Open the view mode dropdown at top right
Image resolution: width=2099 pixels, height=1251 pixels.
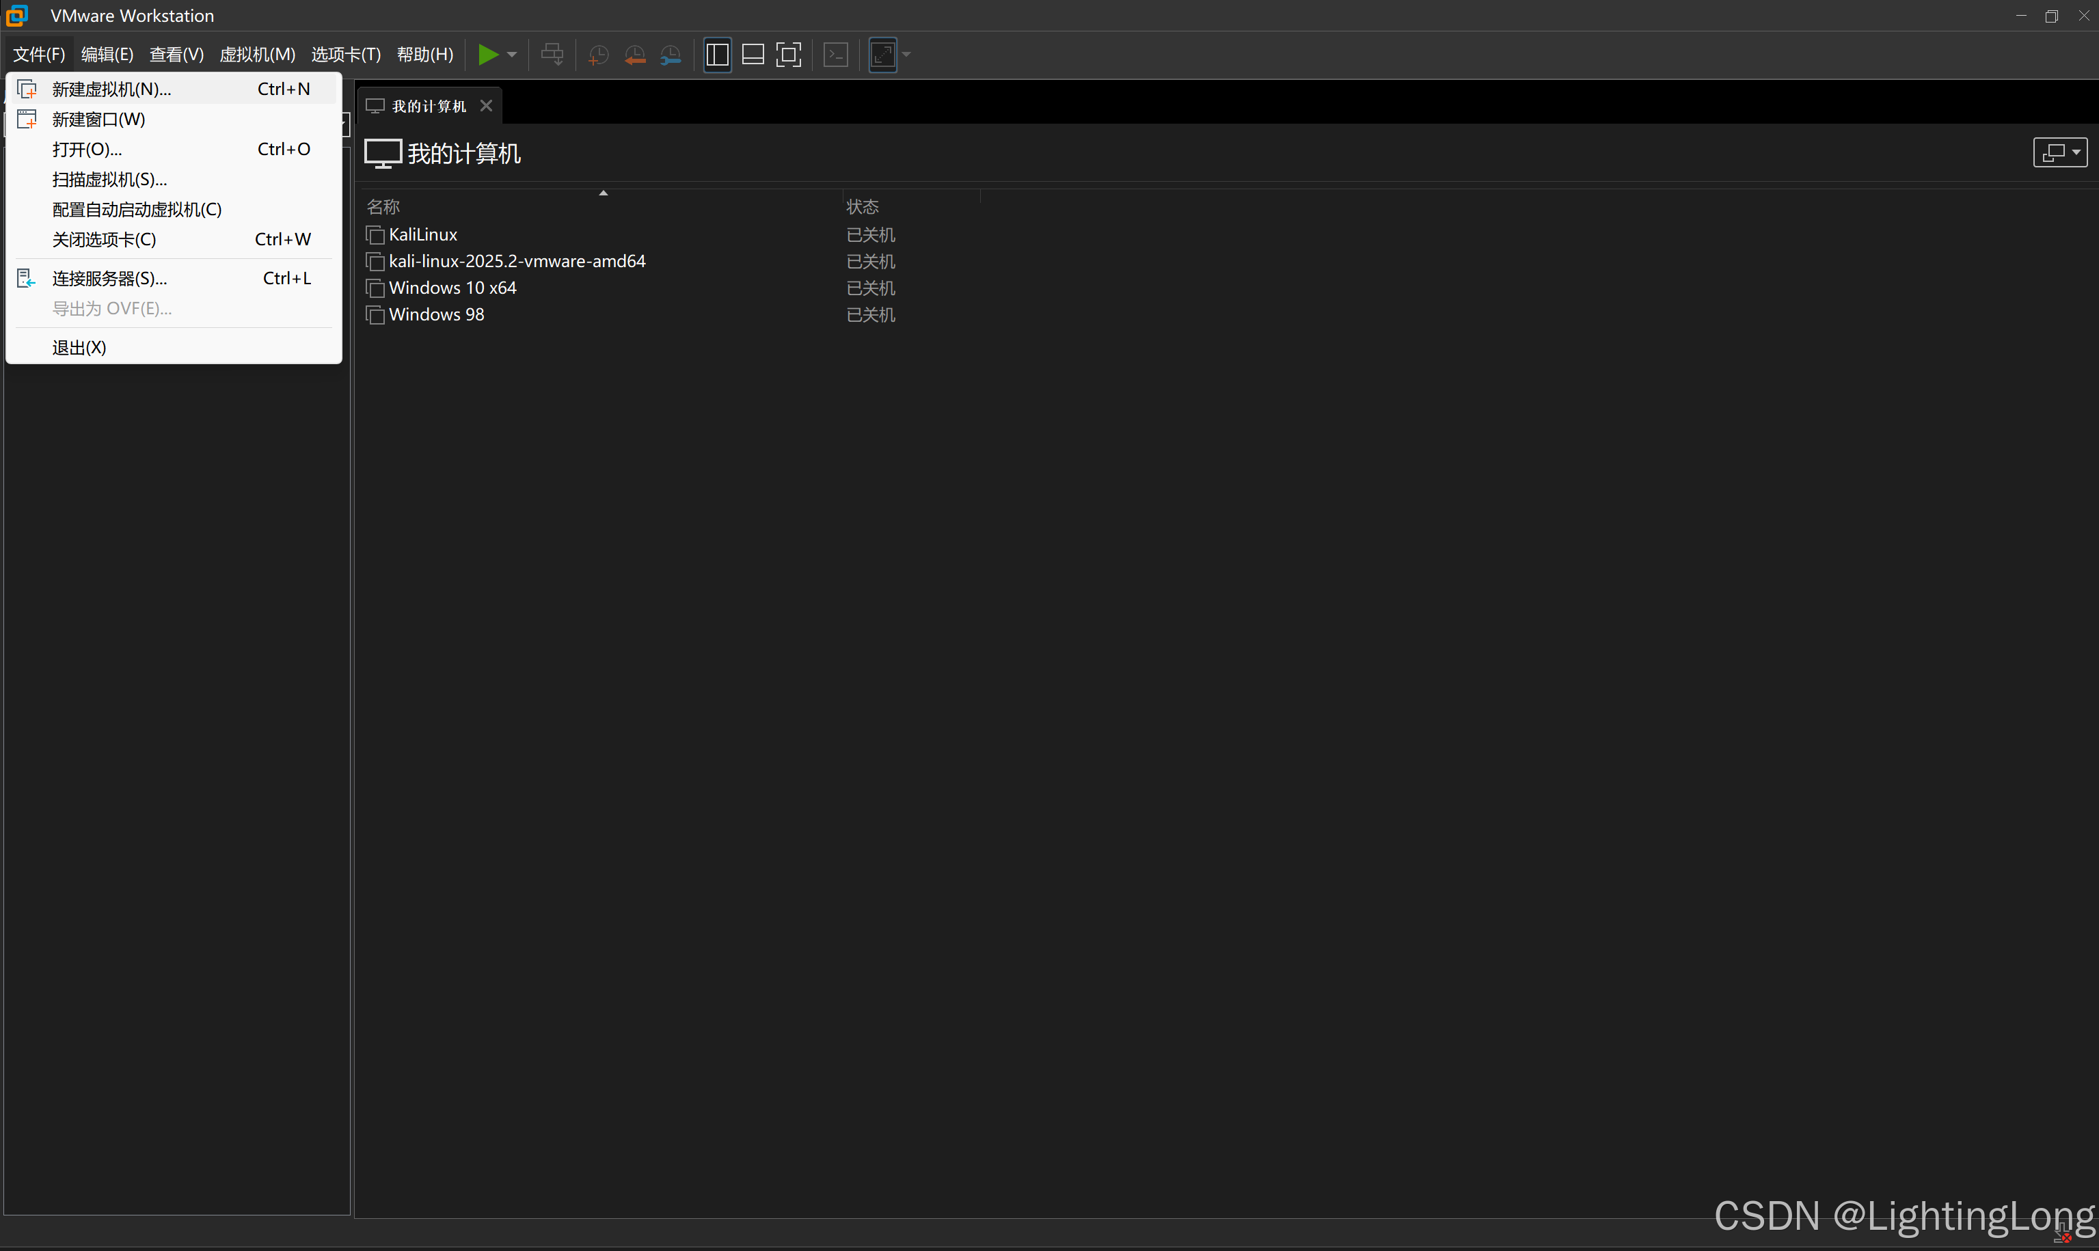pyautogui.click(x=2060, y=152)
